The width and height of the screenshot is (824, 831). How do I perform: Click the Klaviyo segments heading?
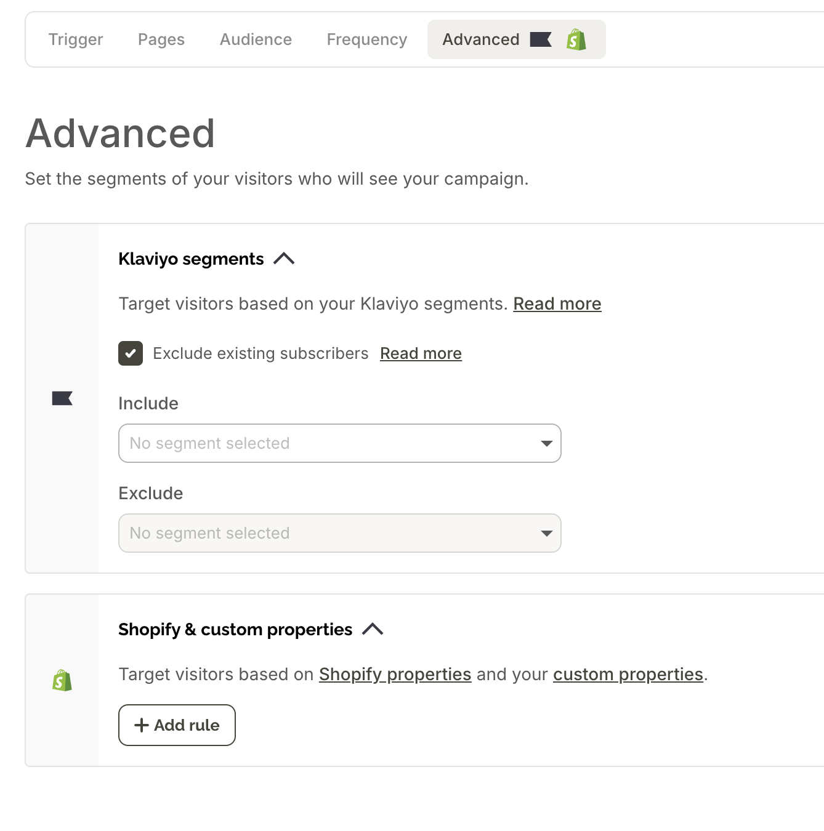[191, 259]
